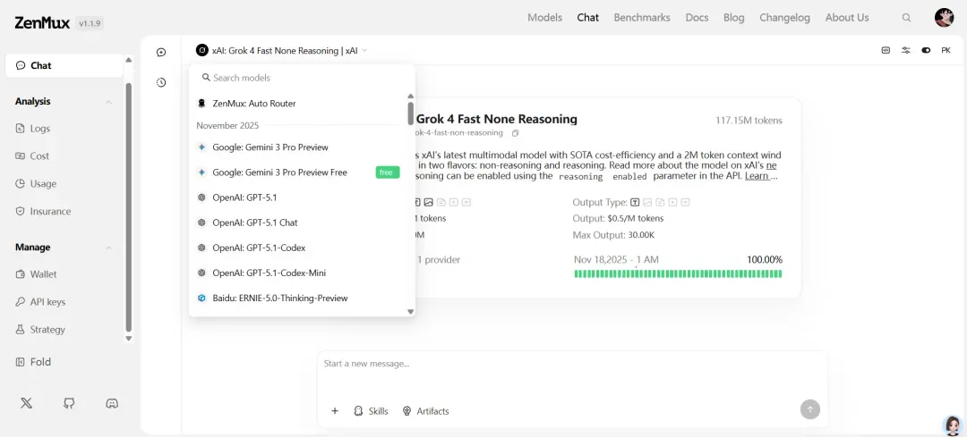Open the X (Twitter) icon in sidebar footer
The image size is (967, 437).
click(26, 403)
